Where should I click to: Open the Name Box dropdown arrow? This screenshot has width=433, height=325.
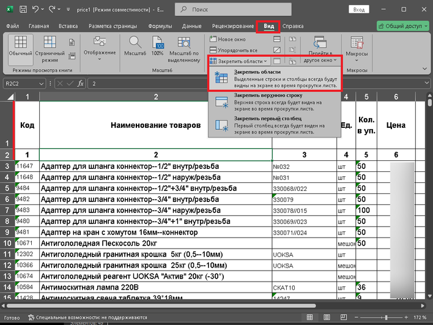(41, 83)
